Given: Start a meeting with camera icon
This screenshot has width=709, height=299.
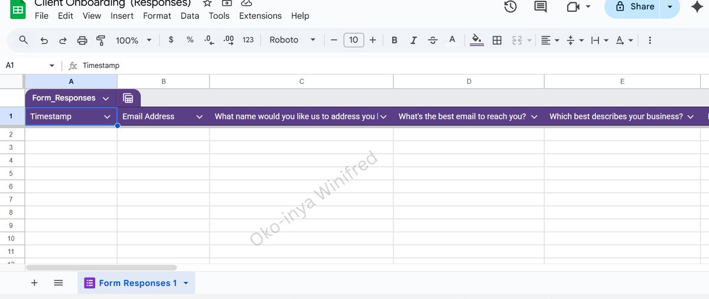Looking at the screenshot, I should pos(573,7).
